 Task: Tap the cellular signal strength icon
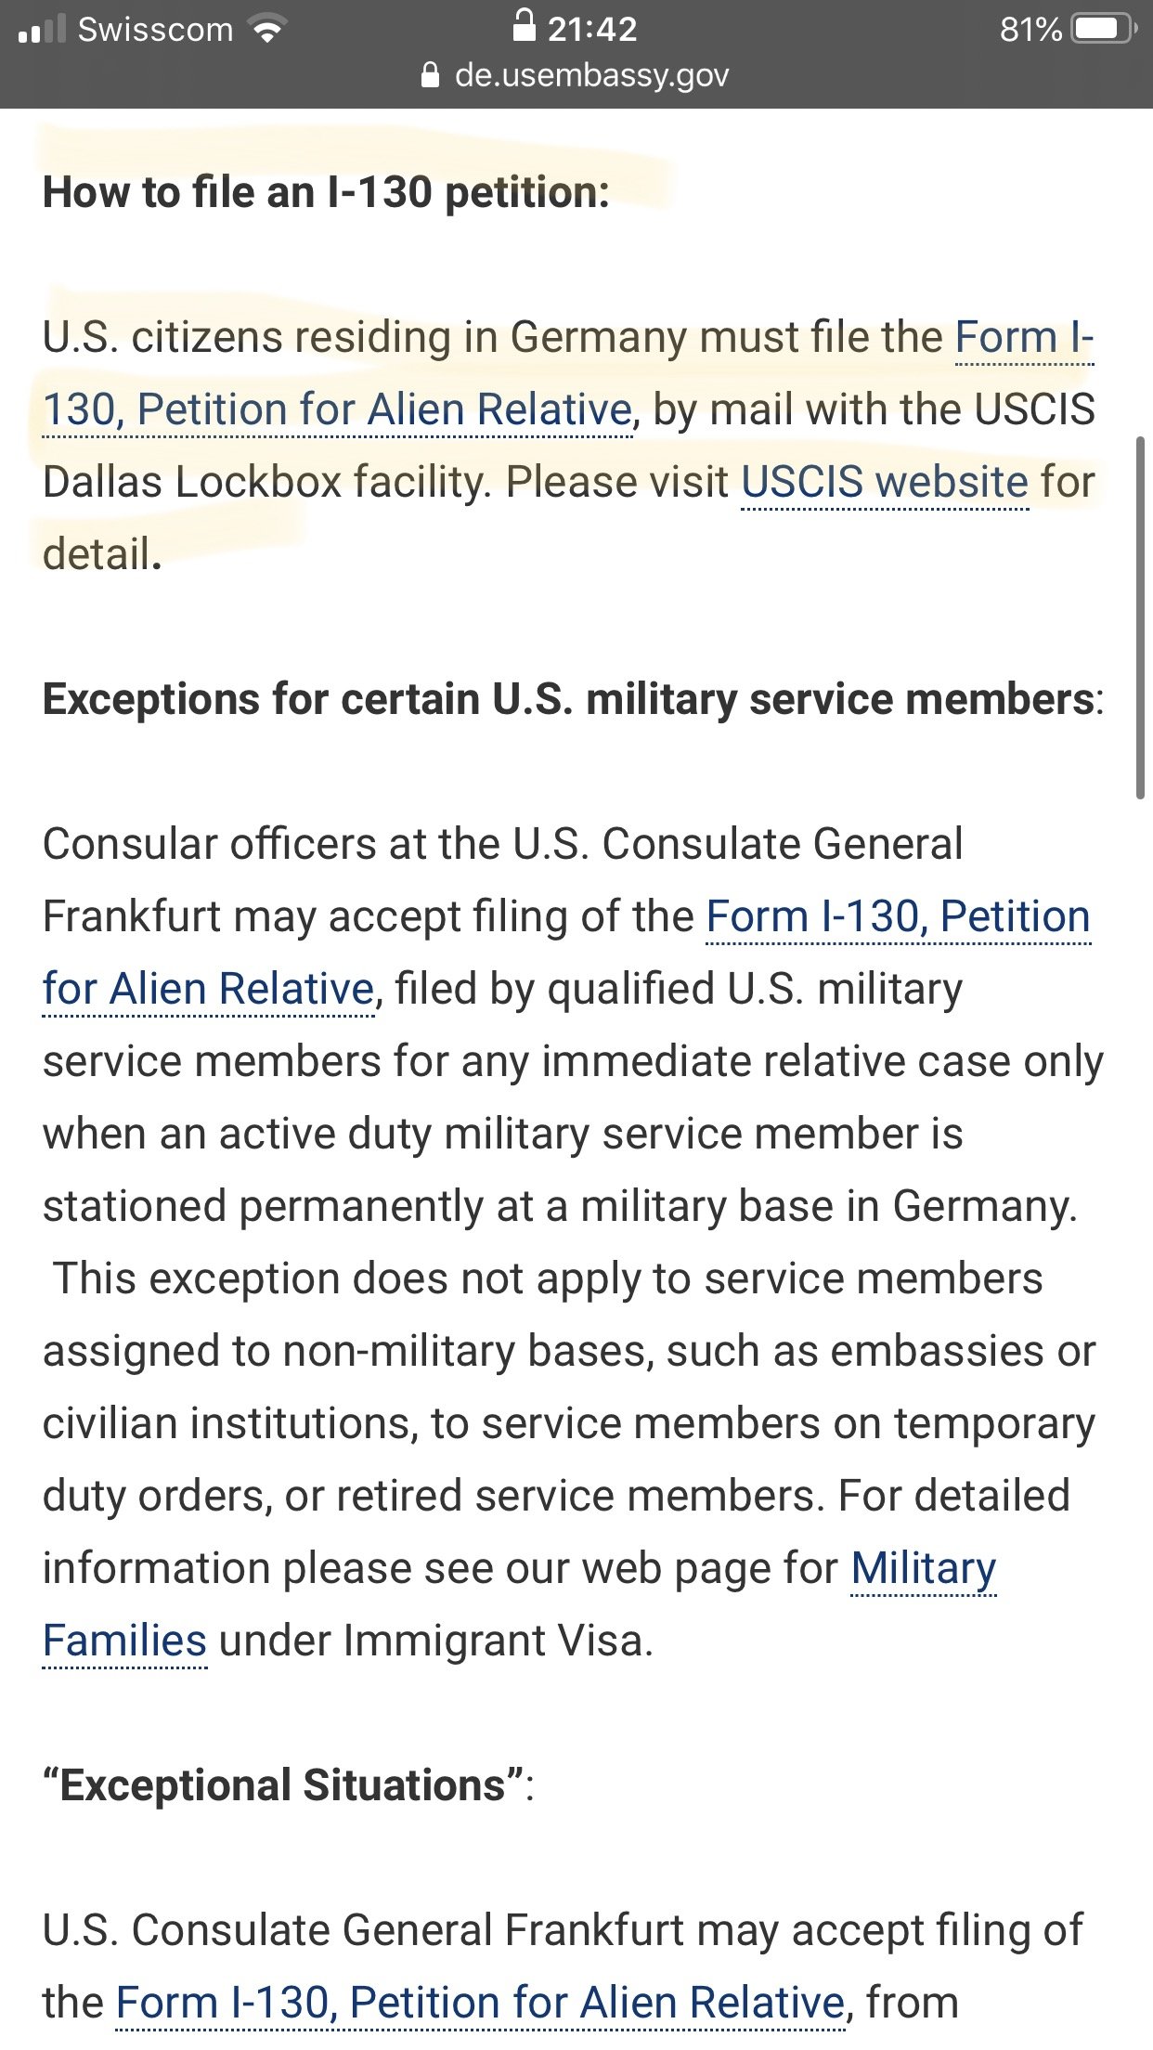pos(42,30)
